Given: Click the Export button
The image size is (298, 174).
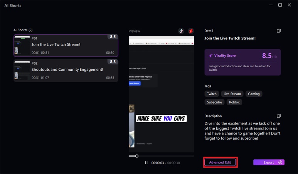Looking at the screenshot, I should point(269,162).
